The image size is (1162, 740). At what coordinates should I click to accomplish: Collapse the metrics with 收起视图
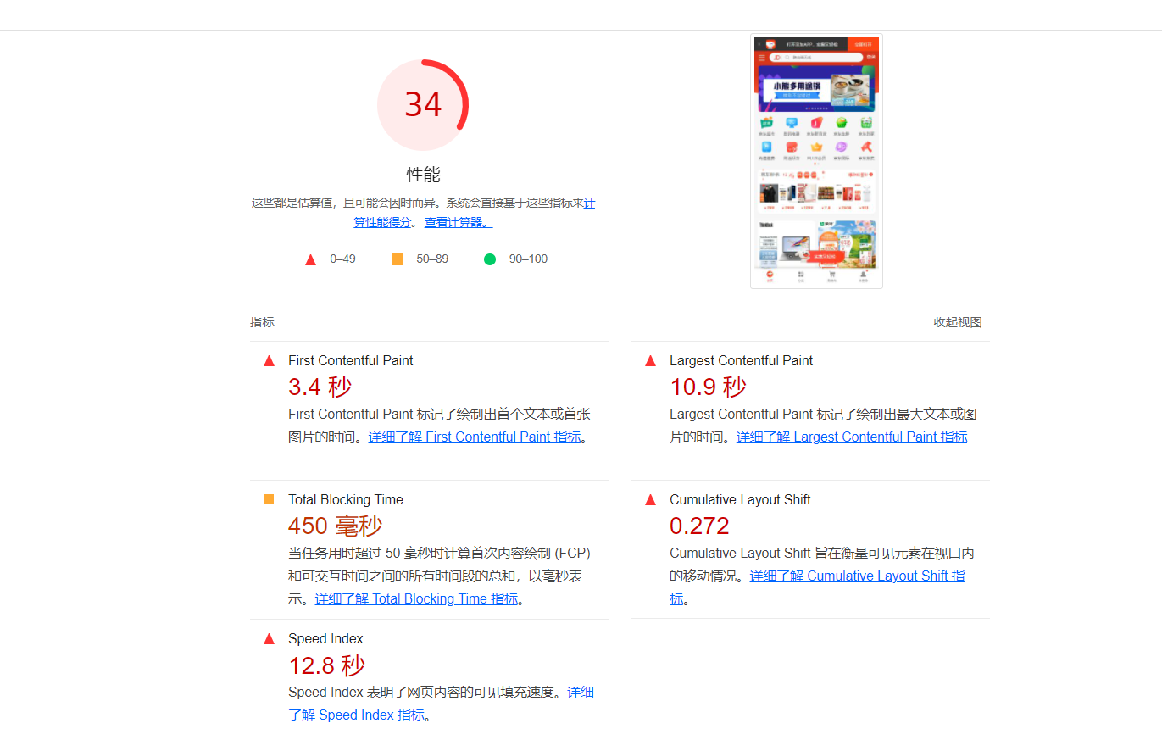point(958,322)
